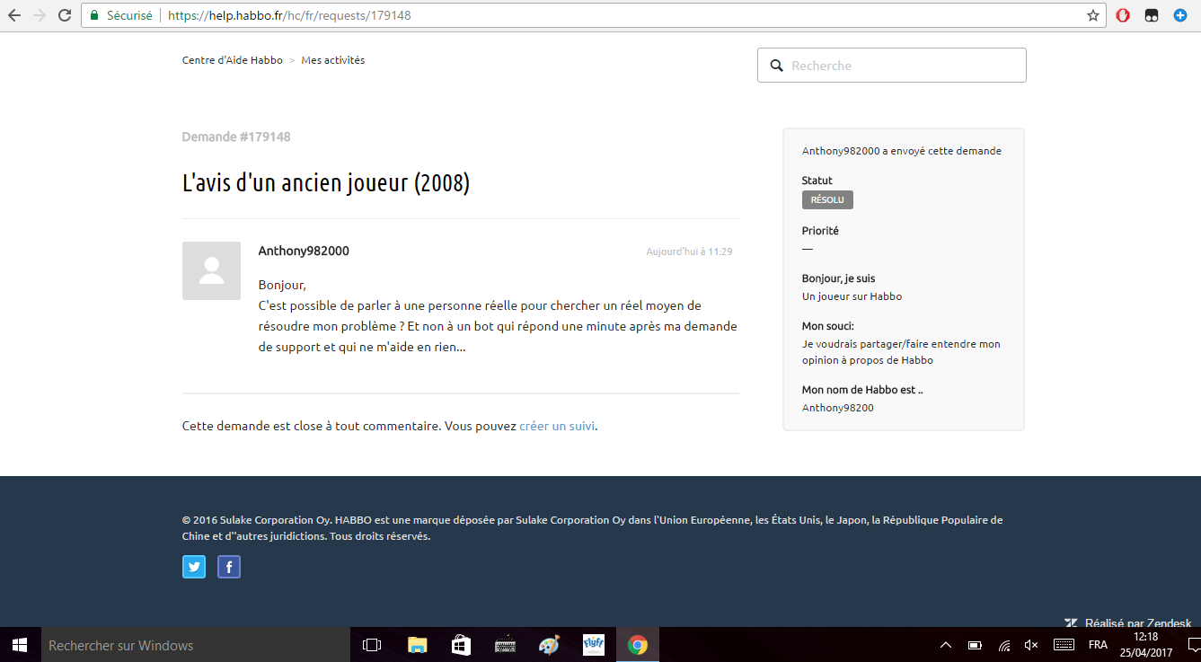The width and height of the screenshot is (1201, 662).
Task: Click the Recherche search field
Action: 892,66
